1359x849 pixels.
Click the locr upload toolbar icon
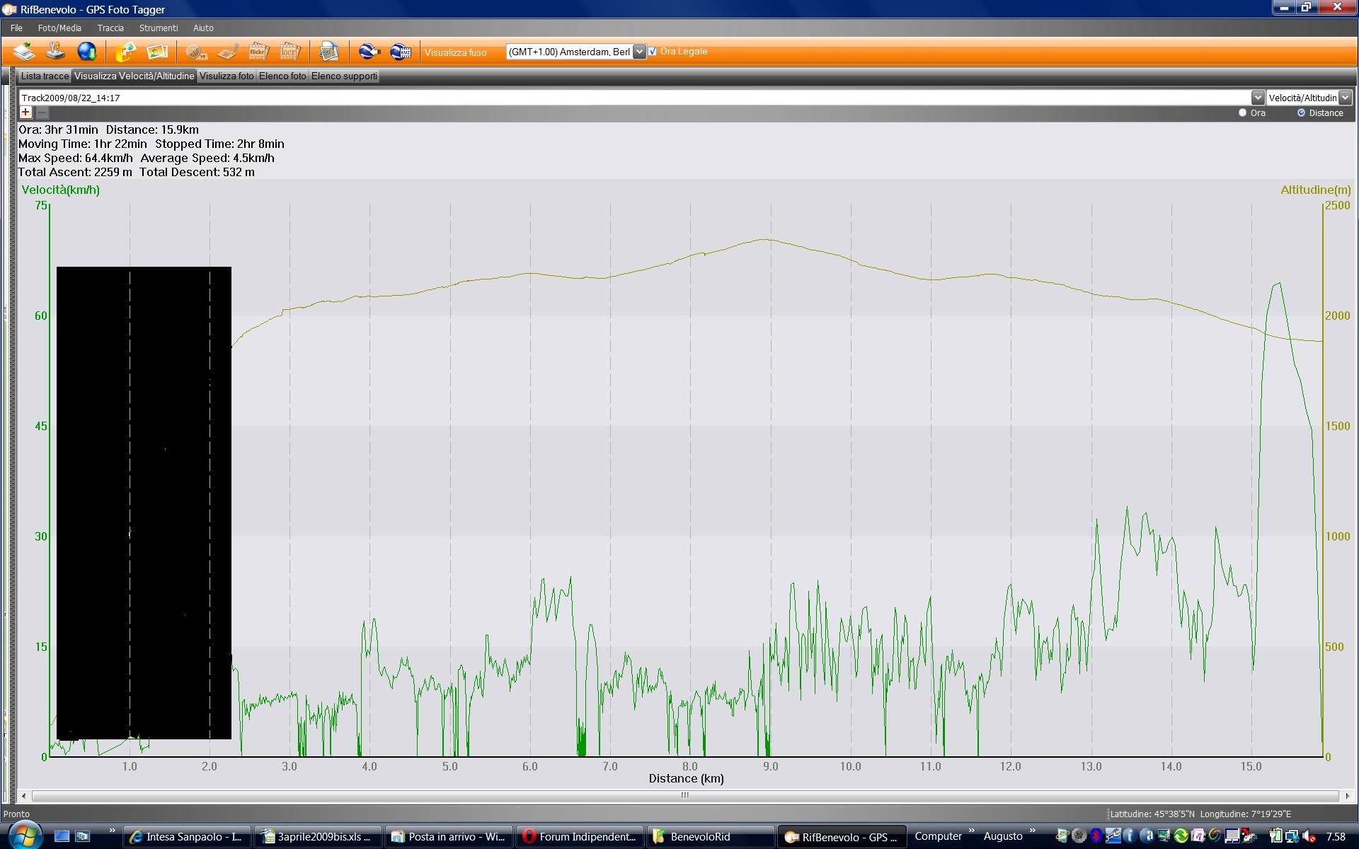click(x=289, y=52)
